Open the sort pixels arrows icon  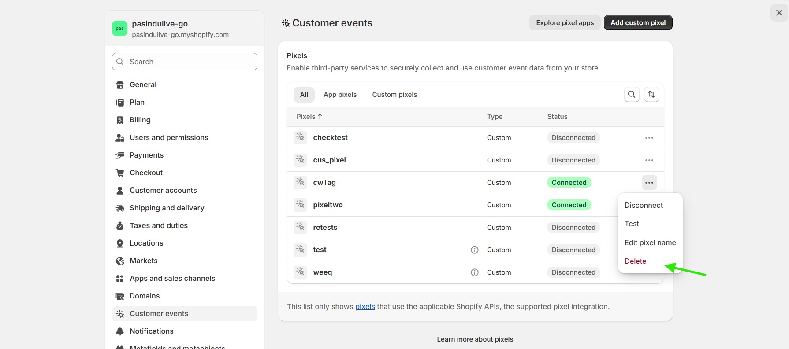click(651, 94)
